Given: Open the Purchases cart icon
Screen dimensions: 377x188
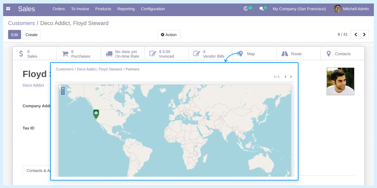Looking at the screenshot, I should (x=65, y=53).
